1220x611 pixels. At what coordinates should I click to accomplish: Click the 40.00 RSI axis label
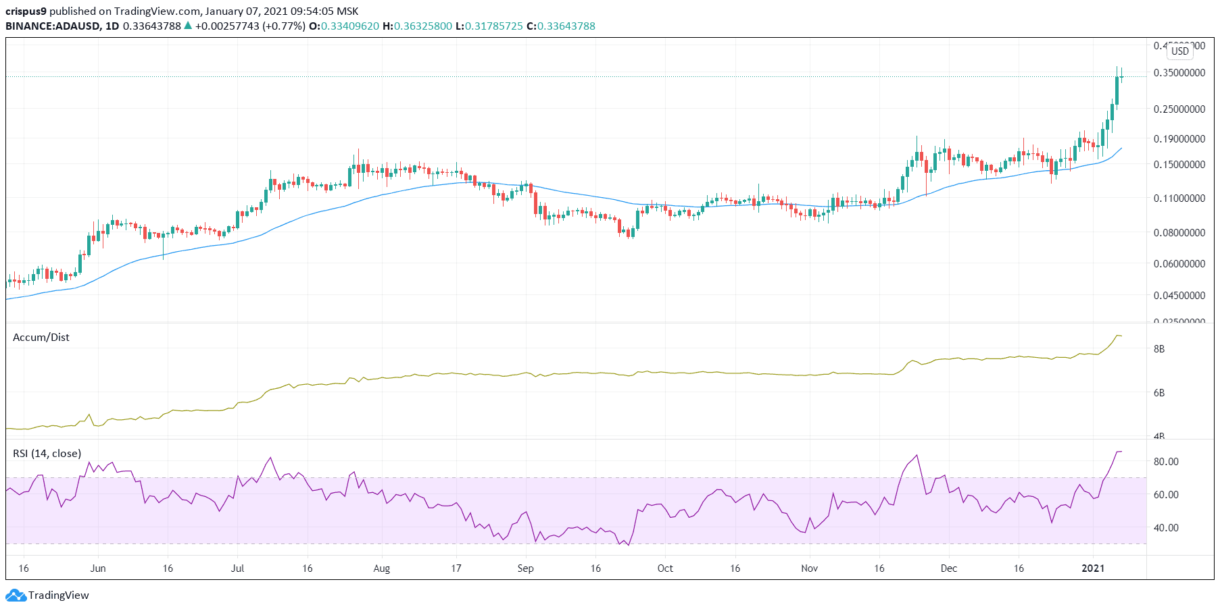point(1166,528)
